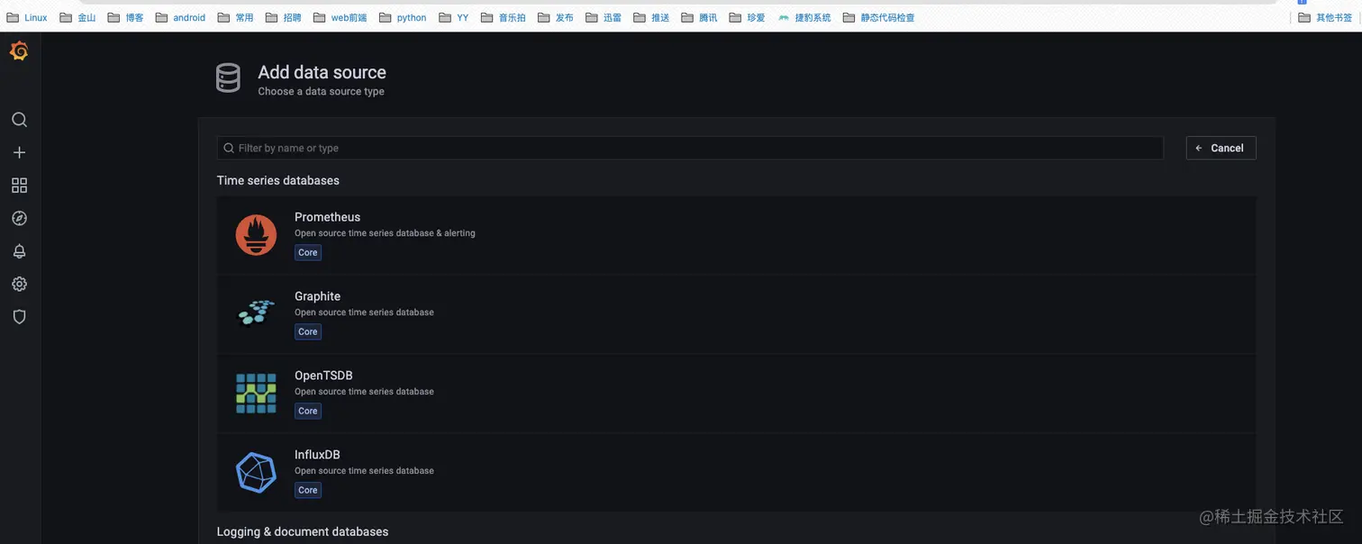Open the search icon in the sidebar
Image resolution: width=1362 pixels, height=544 pixels.
[19, 120]
